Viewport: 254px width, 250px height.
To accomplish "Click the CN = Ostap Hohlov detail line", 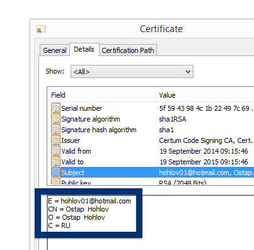I will tap(78, 209).
